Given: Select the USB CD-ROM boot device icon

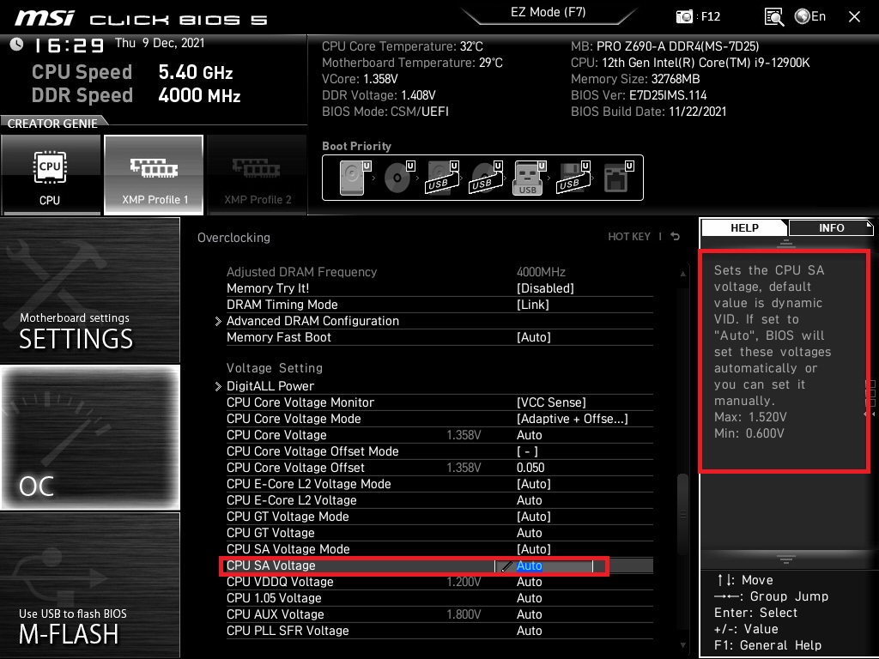Looking at the screenshot, I should pyautogui.click(x=486, y=177).
